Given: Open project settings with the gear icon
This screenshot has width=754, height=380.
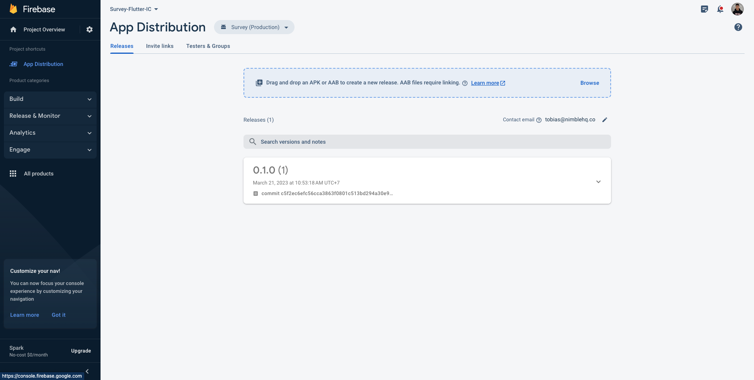Looking at the screenshot, I should click(x=90, y=29).
